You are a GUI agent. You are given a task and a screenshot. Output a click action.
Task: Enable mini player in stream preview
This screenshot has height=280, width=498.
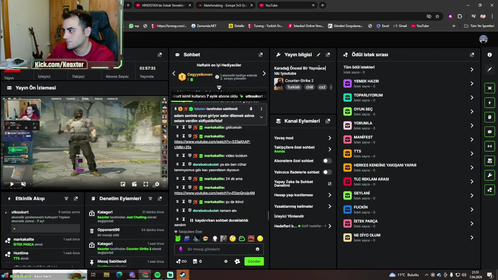click(x=123, y=184)
